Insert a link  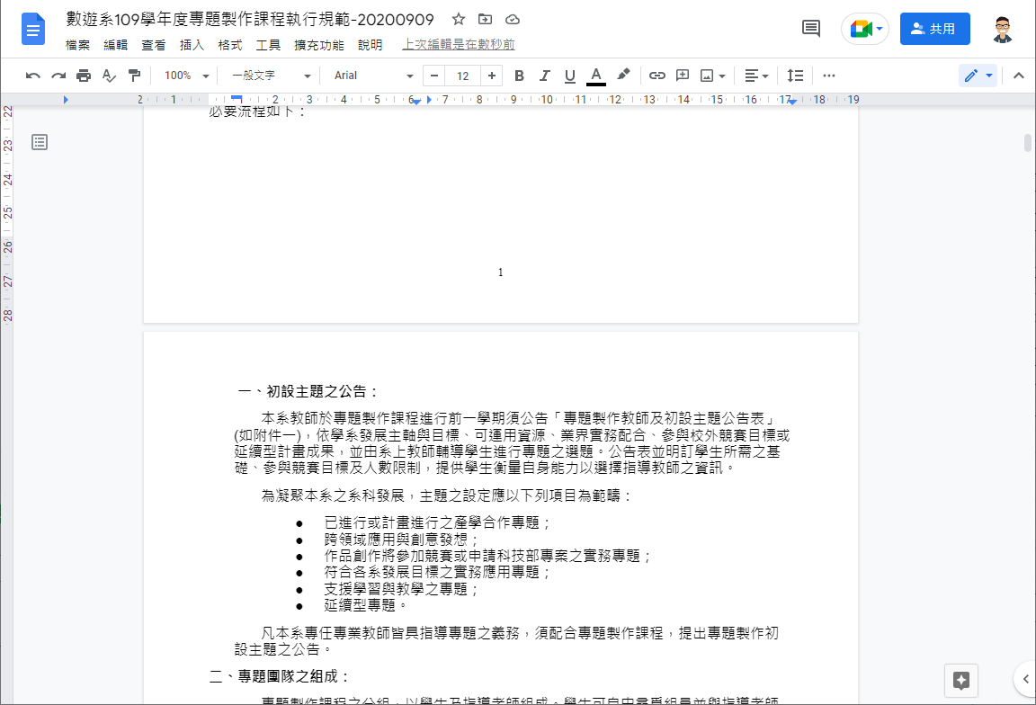pos(656,76)
